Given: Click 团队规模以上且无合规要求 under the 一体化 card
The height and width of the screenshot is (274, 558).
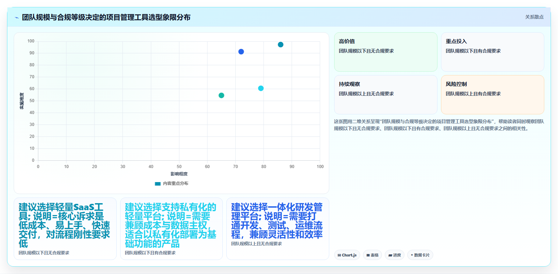Looking at the screenshot, I should pyautogui.click(x=257, y=243).
